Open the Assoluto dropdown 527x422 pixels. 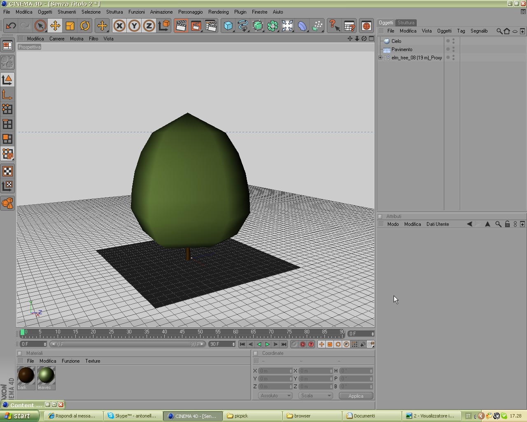tap(275, 396)
